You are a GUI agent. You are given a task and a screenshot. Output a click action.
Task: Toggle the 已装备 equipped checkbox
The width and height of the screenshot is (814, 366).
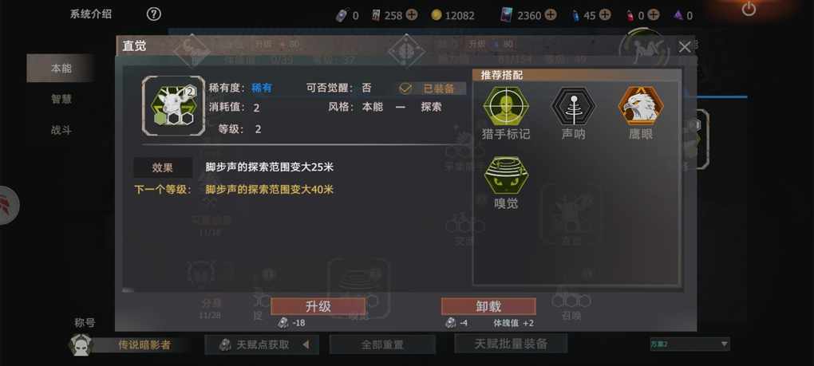click(405, 89)
